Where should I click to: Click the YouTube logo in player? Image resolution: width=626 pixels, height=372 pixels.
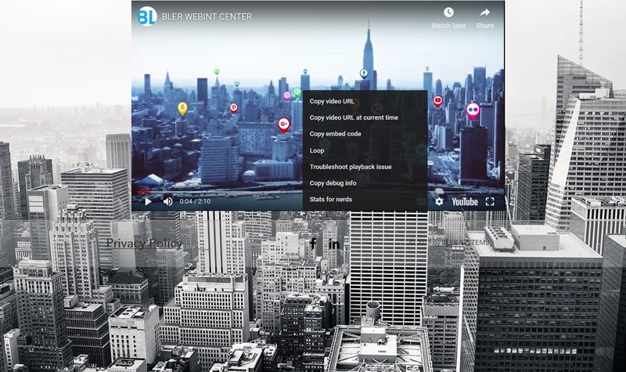(x=464, y=201)
